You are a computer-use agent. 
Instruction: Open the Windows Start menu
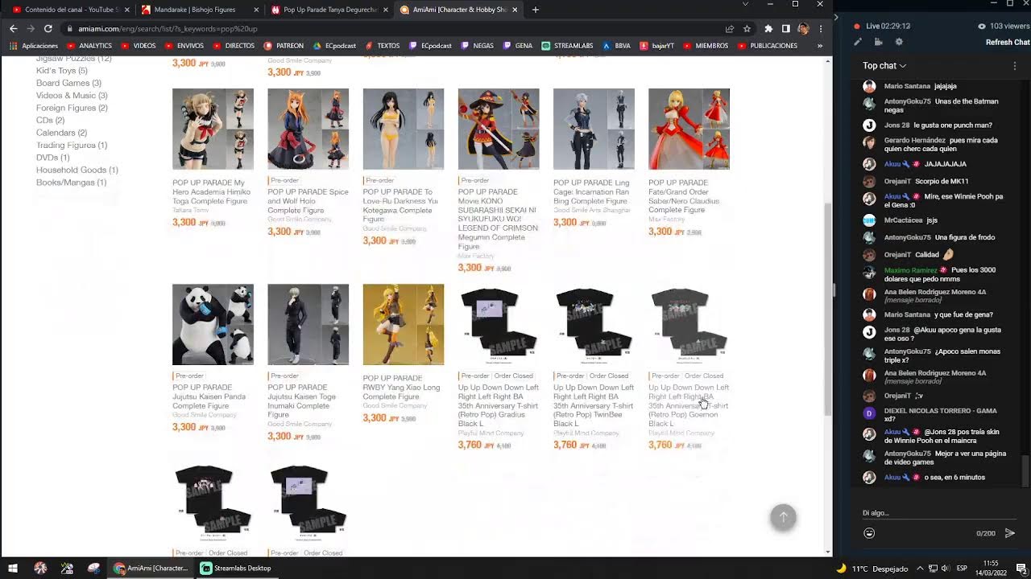click(12, 568)
